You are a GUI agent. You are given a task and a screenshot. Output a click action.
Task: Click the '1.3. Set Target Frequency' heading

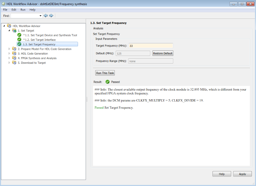[108, 23]
